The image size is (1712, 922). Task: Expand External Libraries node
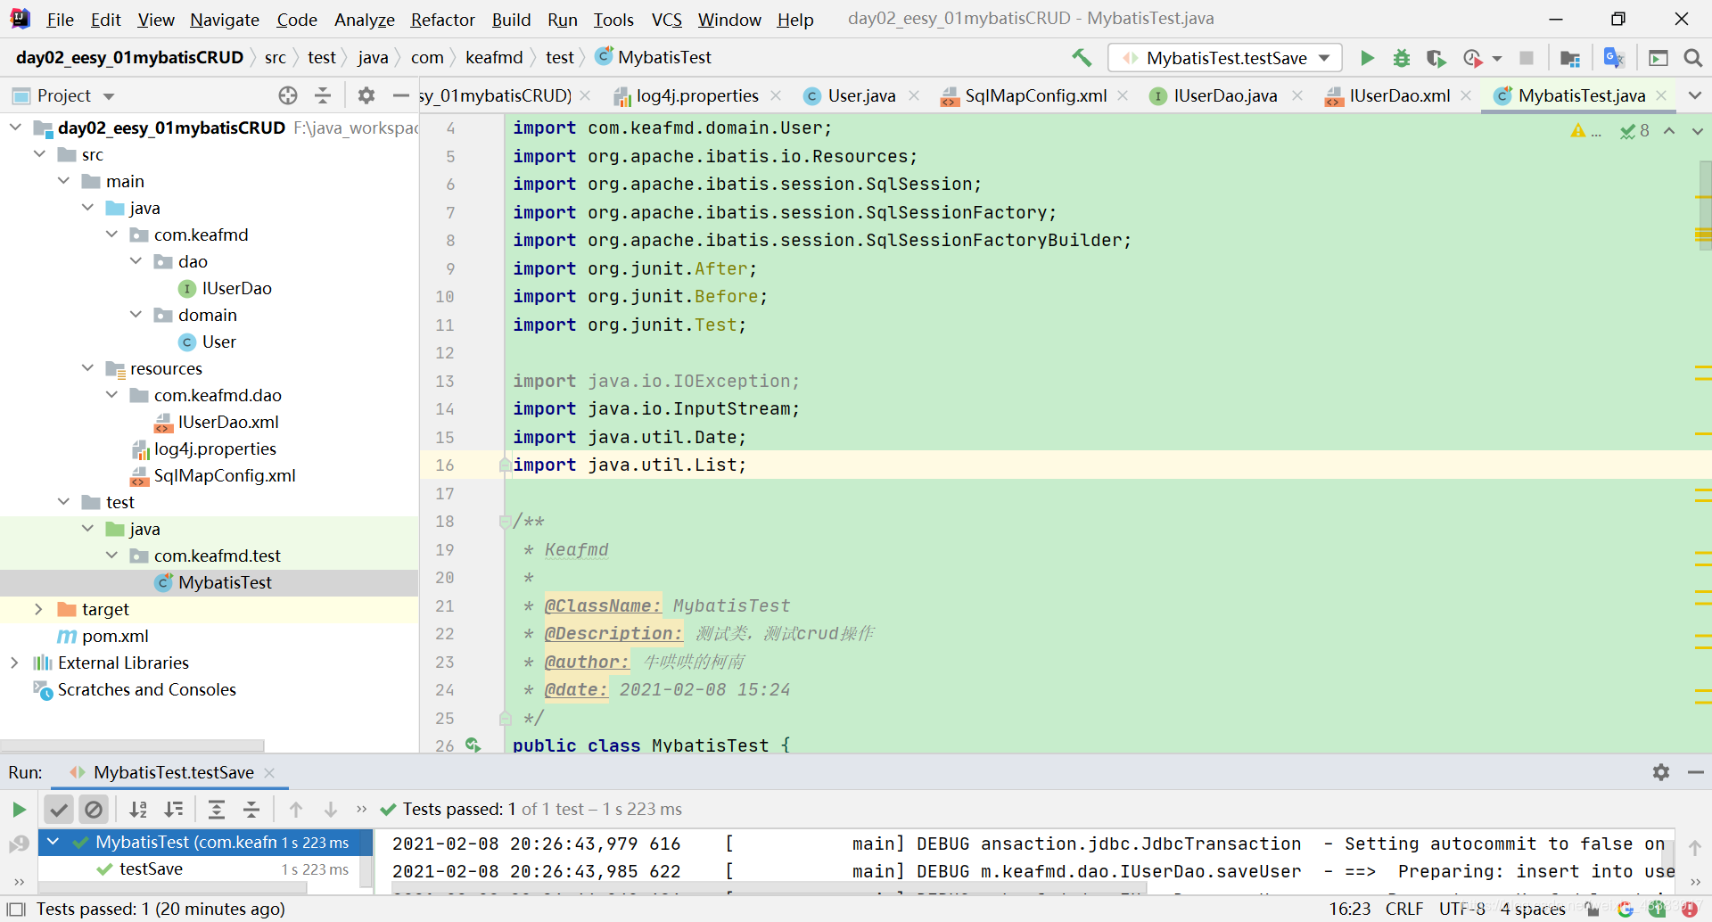click(14, 663)
